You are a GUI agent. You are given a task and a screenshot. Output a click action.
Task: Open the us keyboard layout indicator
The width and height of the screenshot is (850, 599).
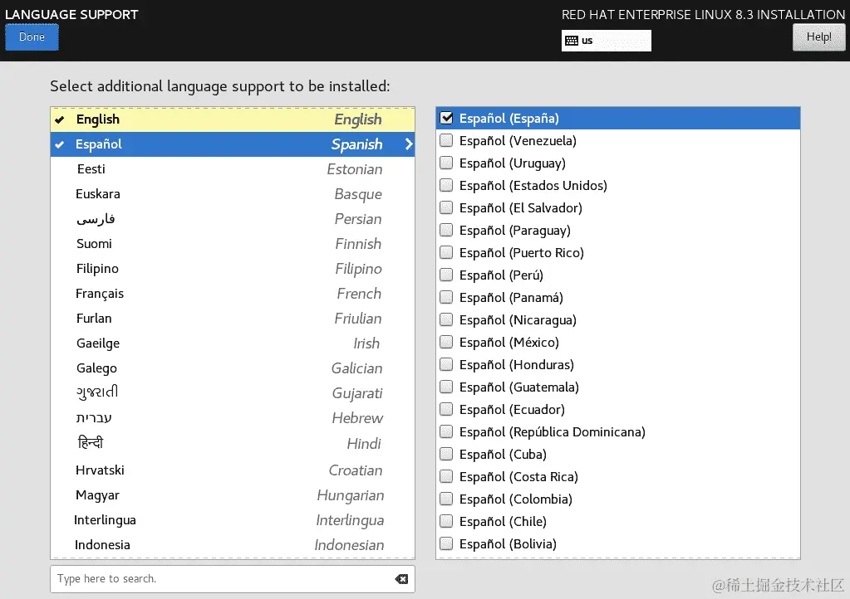(606, 41)
